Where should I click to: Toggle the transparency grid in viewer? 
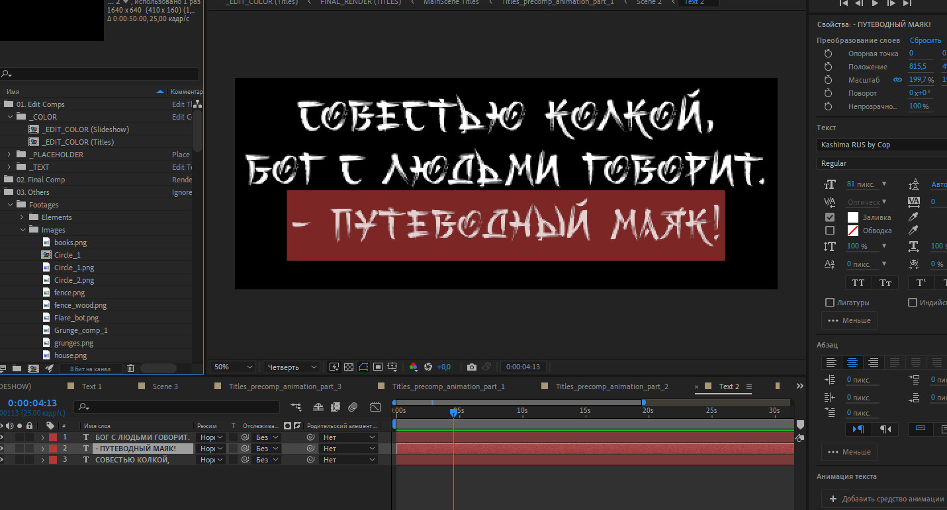click(349, 367)
